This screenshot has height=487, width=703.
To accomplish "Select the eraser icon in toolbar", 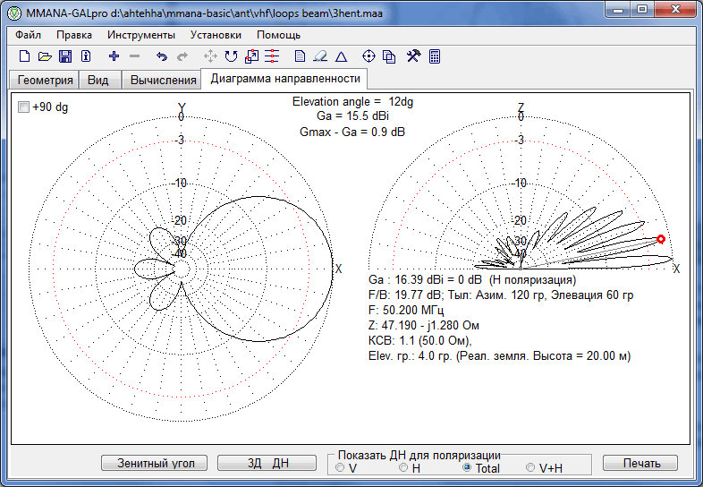I will coord(320,56).
